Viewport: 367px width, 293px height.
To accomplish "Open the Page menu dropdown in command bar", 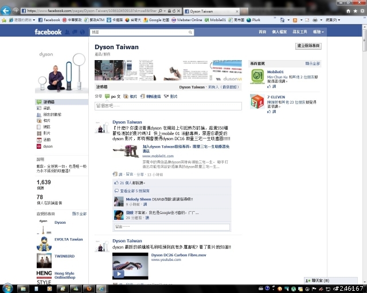I will point(333,20).
